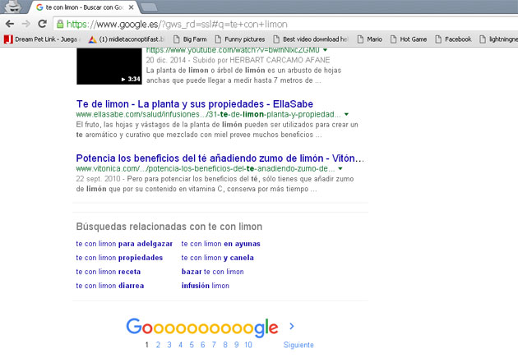
Task: Open 'Te de limon - La planta' result
Action: [x=195, y=104]
